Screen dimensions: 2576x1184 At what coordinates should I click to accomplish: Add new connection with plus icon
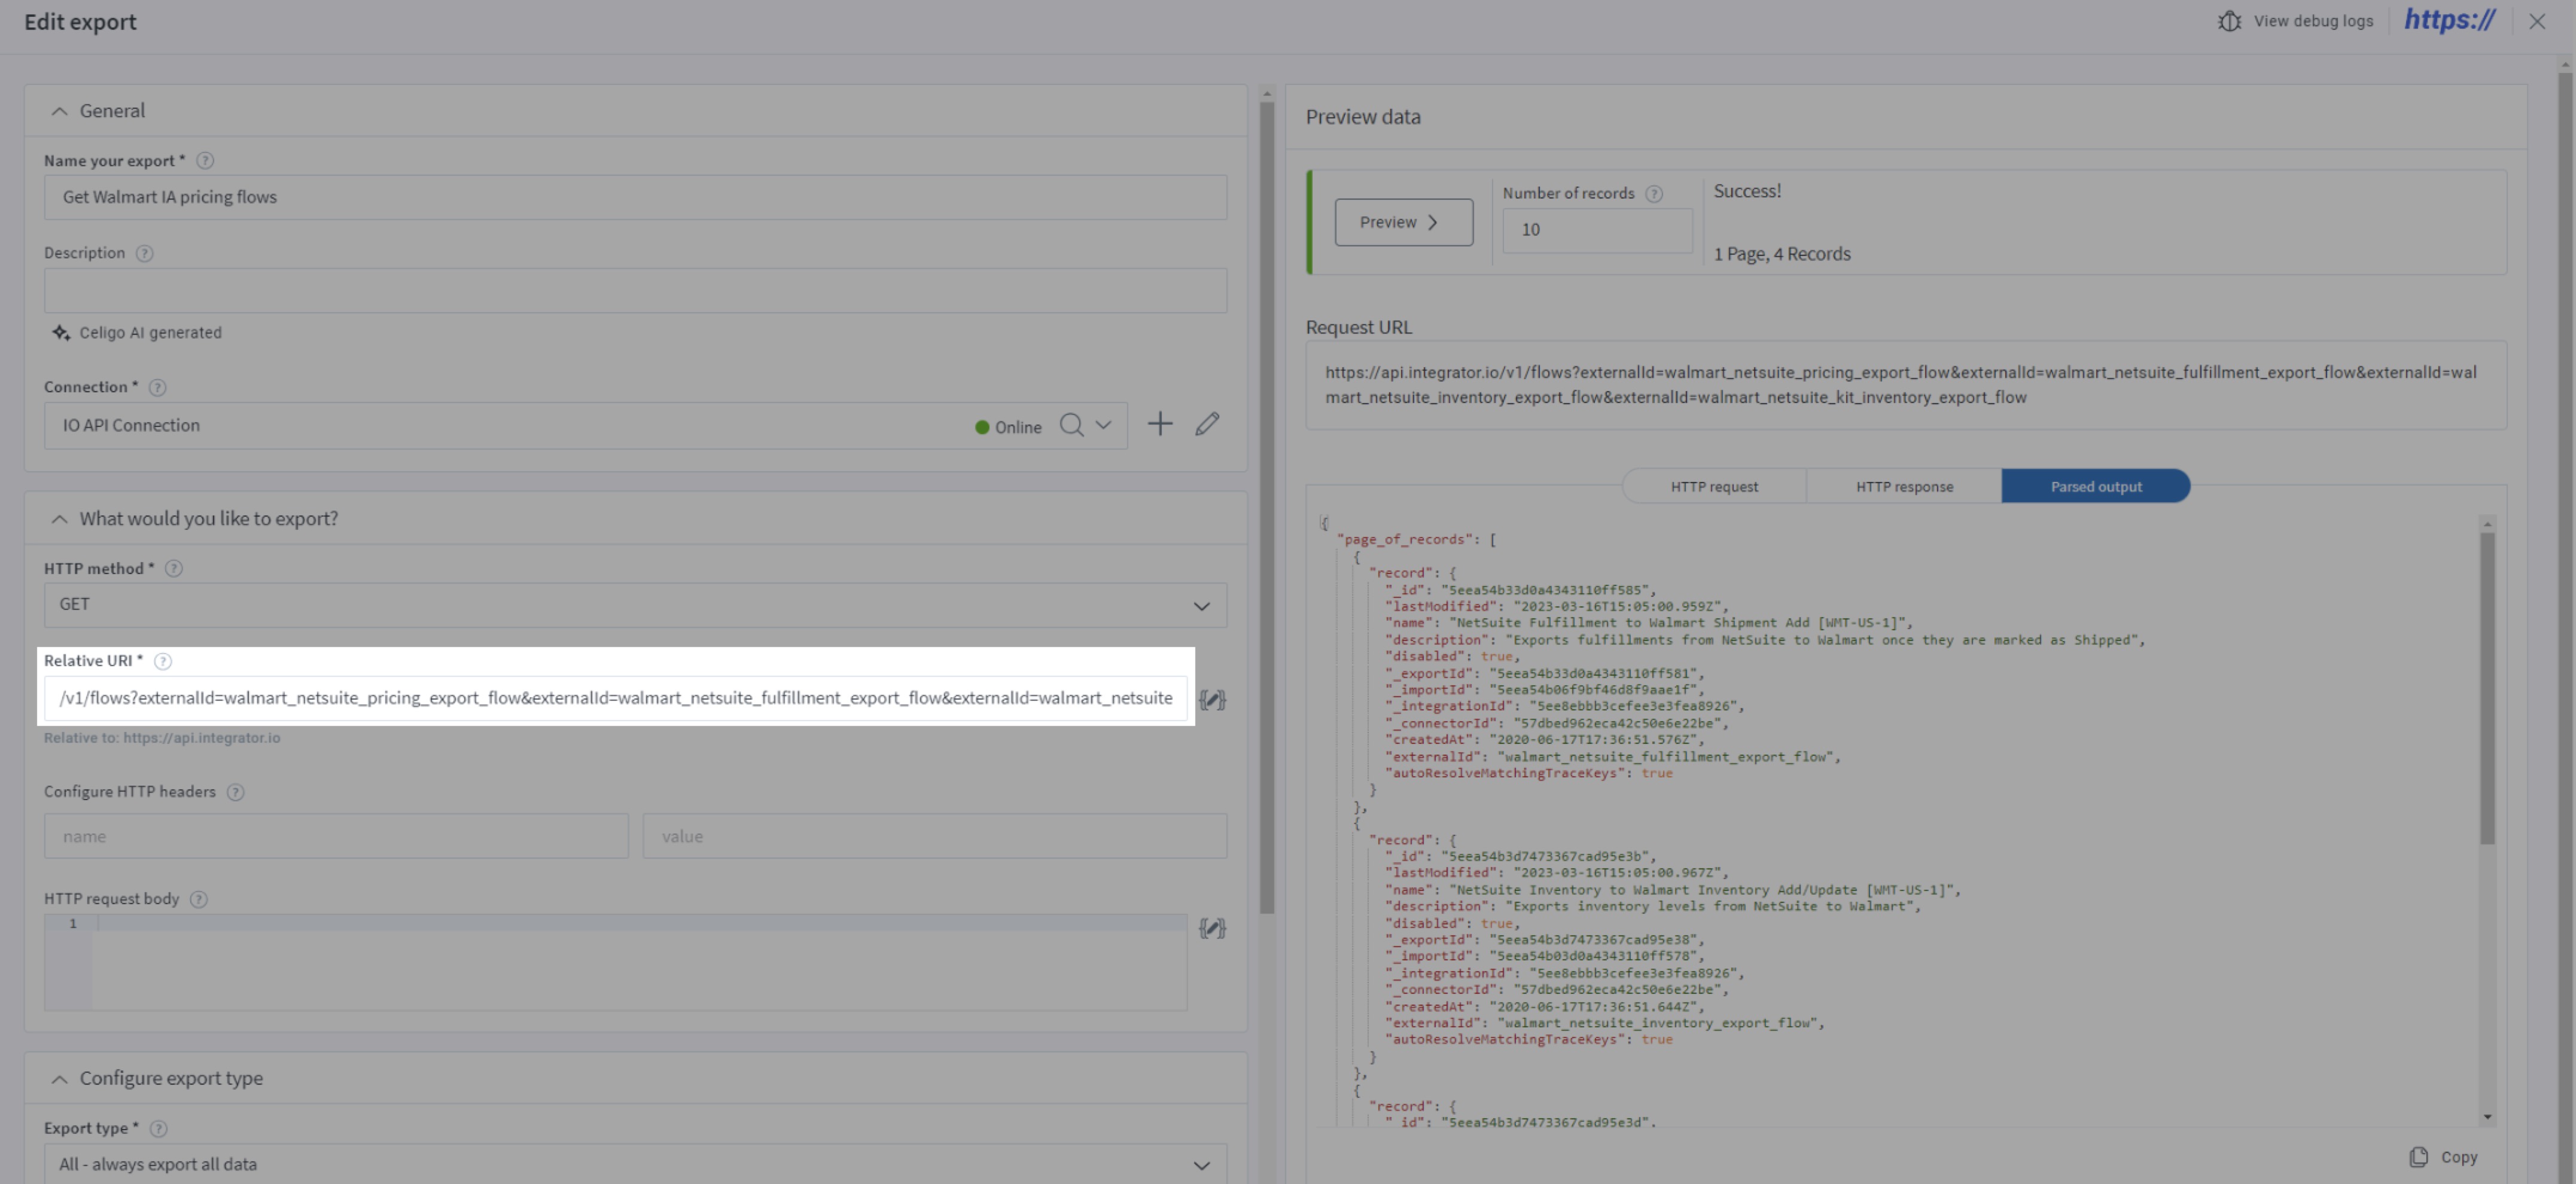pos(1159,425)
